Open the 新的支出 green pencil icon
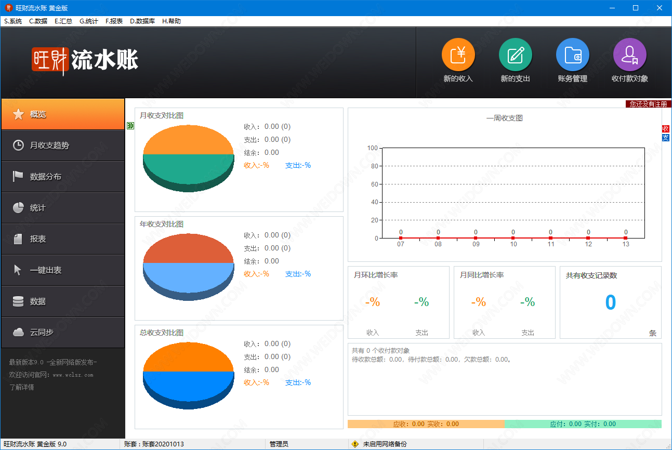The height and width of the screenshot is (450, 672). (515, 55)
